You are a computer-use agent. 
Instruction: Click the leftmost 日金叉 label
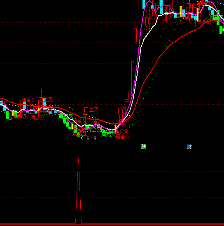coord(29,100)
